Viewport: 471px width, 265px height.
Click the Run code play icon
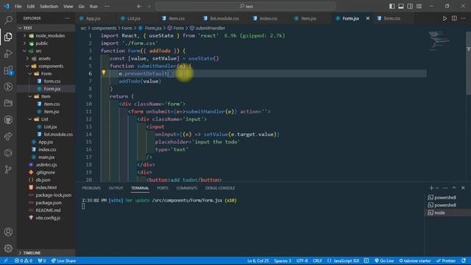445,18
